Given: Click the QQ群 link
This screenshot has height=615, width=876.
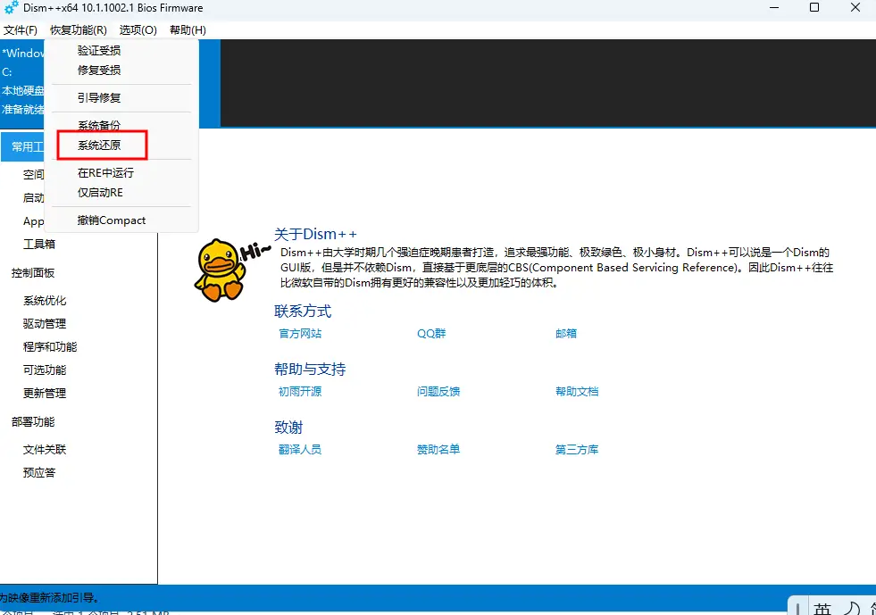Looking at the screenshot, I should pyautogui.click(x=431, y=334).
